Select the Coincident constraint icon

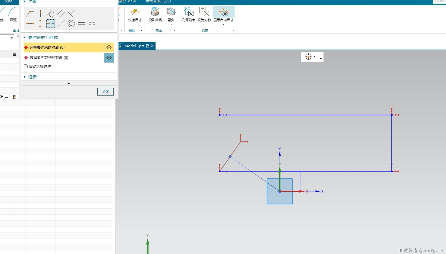click(x=30, y=13)
